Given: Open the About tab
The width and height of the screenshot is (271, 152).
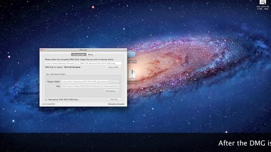Looking at the screenshot, I should pos(91,54).
